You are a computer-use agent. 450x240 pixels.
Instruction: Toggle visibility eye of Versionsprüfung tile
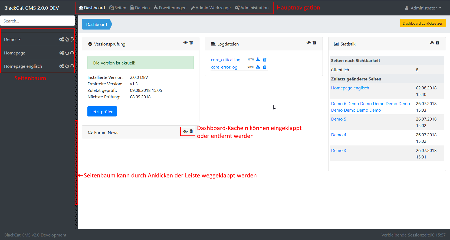tap(185, 43)
